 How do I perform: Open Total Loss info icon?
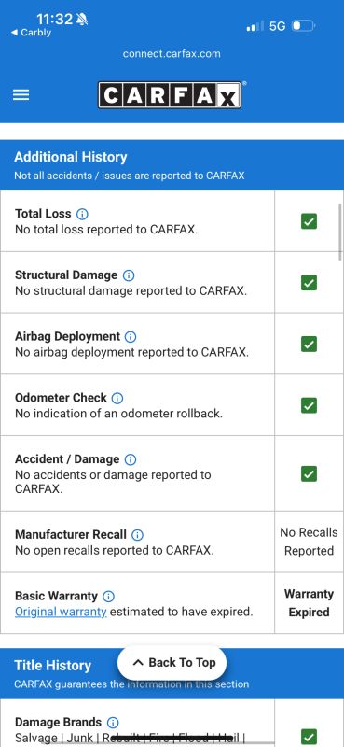[x=82, y=214]
